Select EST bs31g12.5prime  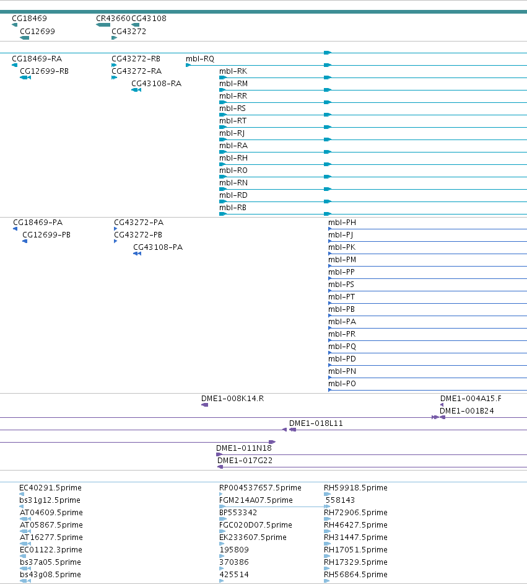(50, 500)
